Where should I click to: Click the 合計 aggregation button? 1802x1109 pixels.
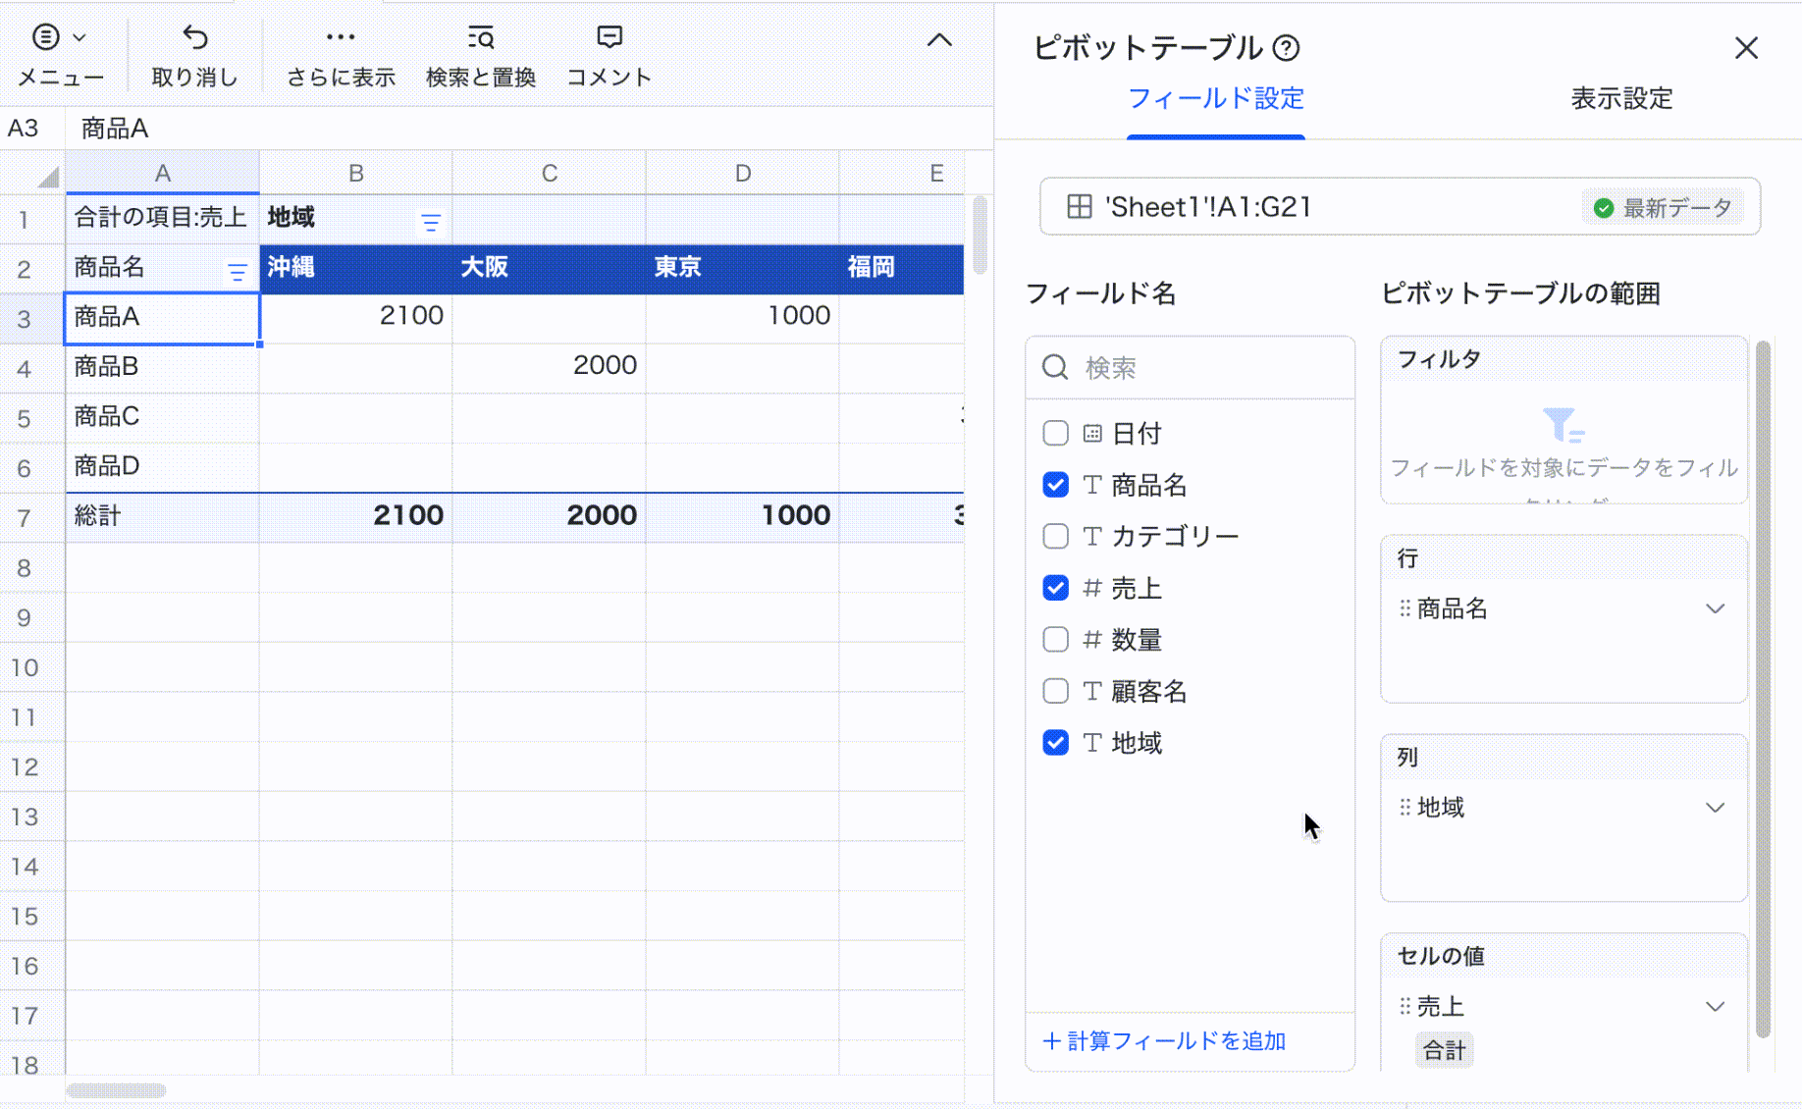pos(1444,1049)
